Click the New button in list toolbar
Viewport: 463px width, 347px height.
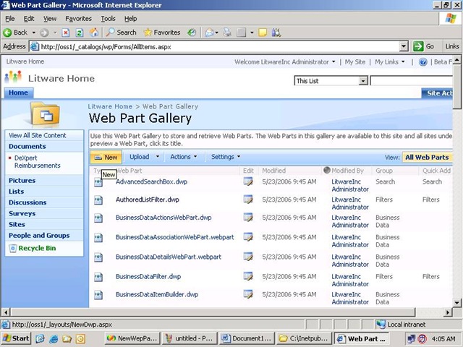coord(106,157)
